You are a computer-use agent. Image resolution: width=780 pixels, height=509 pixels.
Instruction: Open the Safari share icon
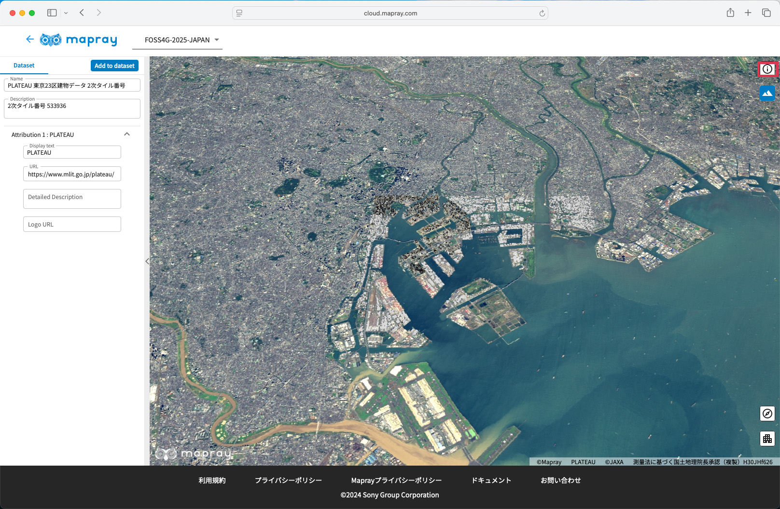point(730,13)
